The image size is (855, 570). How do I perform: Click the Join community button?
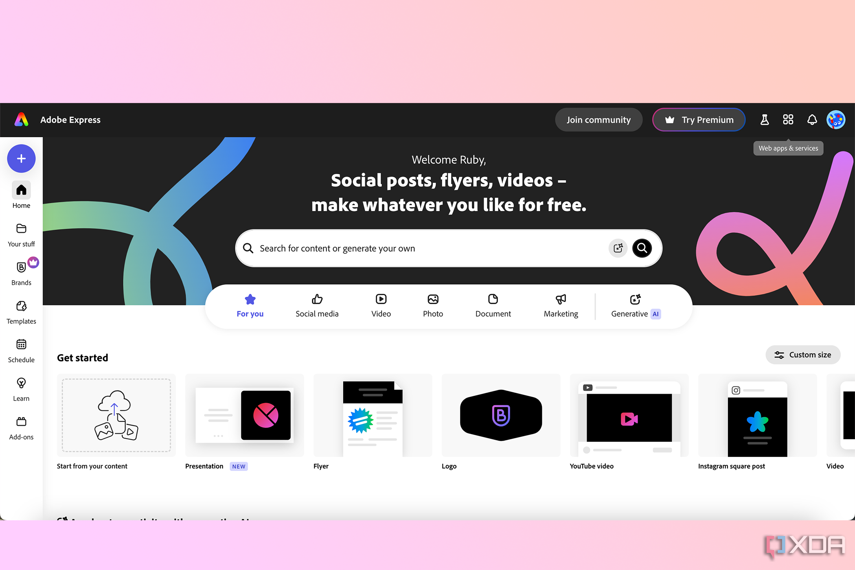click(x=598, y=120)
